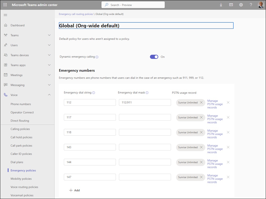
Task: Click the Meetings calendar icon
Action: click(x=6, y=75)
